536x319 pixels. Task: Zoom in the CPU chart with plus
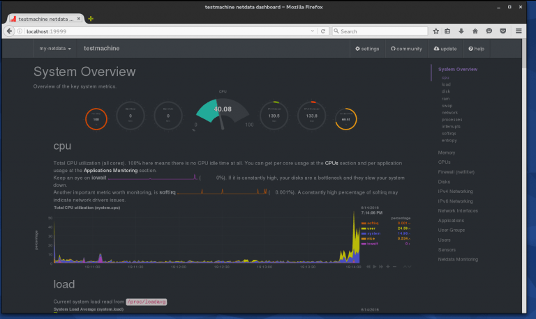coord(387,266)
